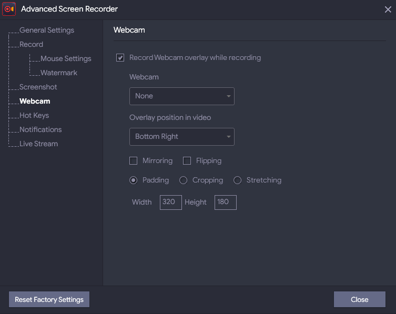Uncheck Record Webcam overlay while recording

[120, 58]
